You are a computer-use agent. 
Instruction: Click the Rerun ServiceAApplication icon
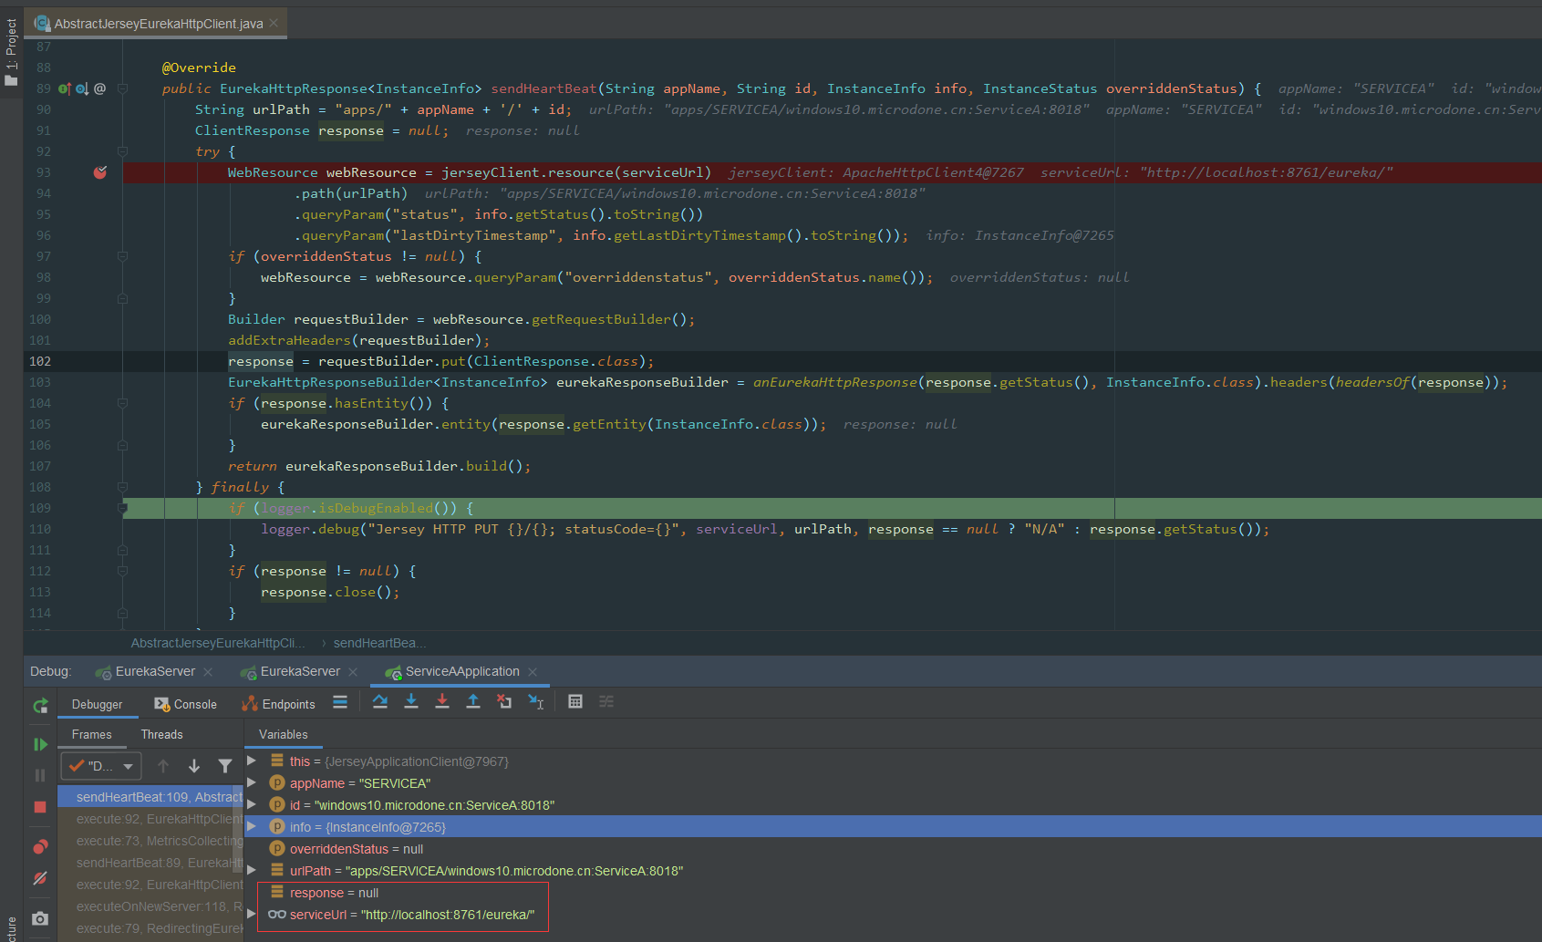click(40, 706)
